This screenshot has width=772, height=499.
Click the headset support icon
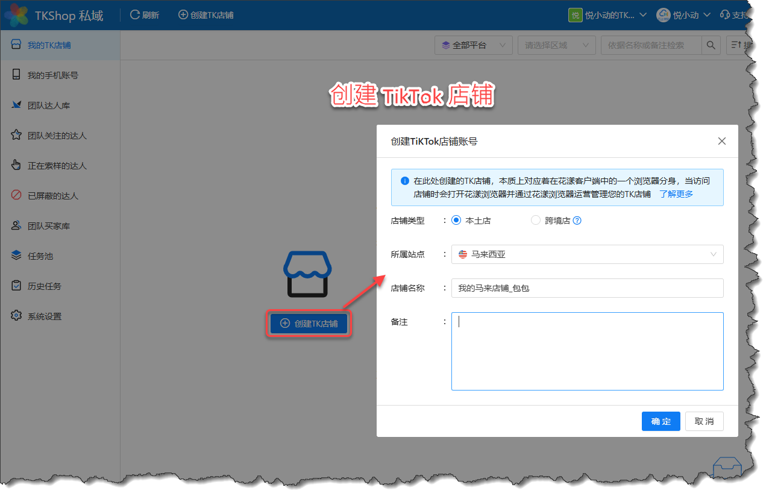725,15
